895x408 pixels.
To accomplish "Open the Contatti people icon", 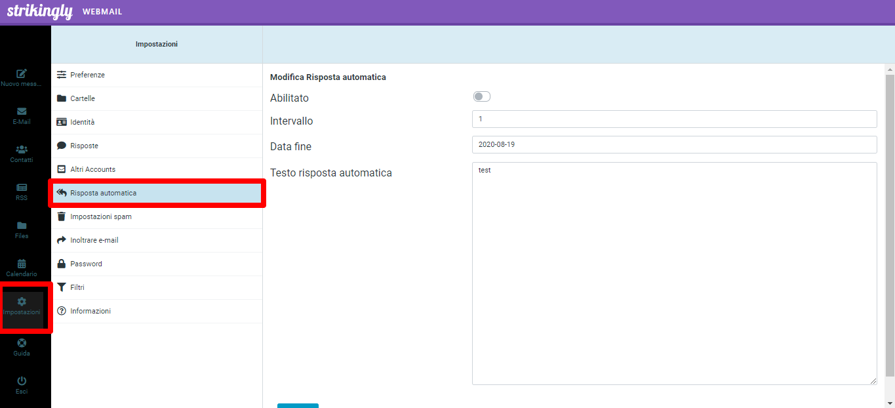I will click(22, 150).
